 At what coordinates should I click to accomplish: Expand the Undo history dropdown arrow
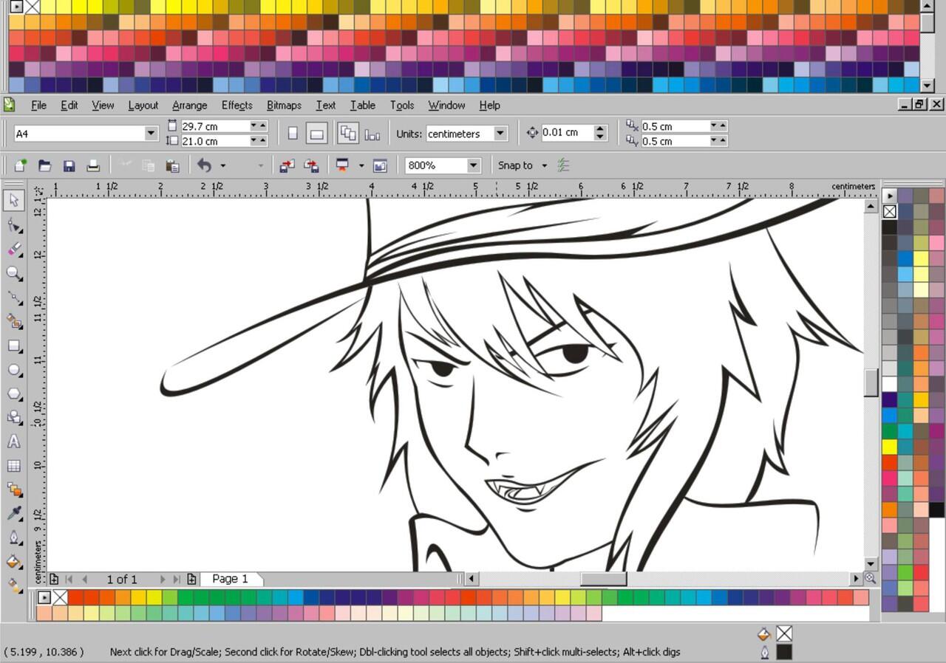pyautogui.click(x=223, y=165)
